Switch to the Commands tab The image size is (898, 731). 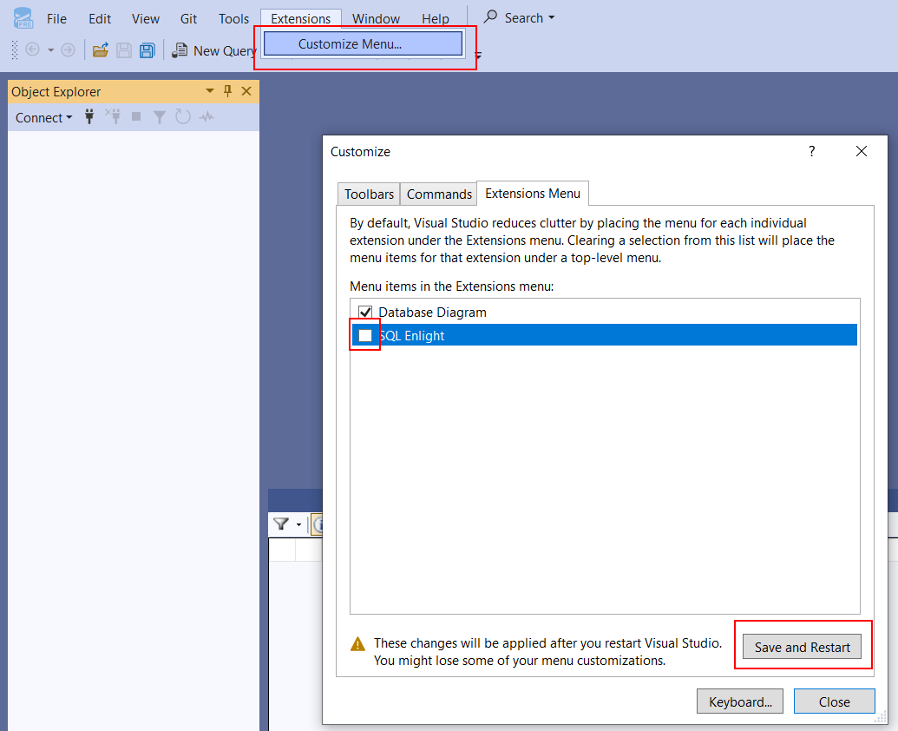point(439,194)
